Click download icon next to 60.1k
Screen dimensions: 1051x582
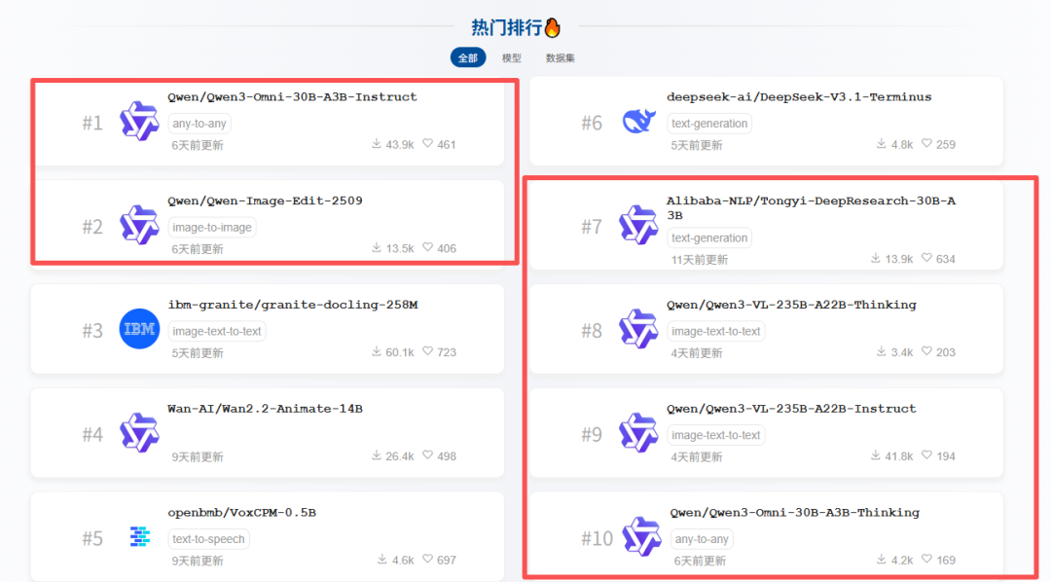(377, 351)
